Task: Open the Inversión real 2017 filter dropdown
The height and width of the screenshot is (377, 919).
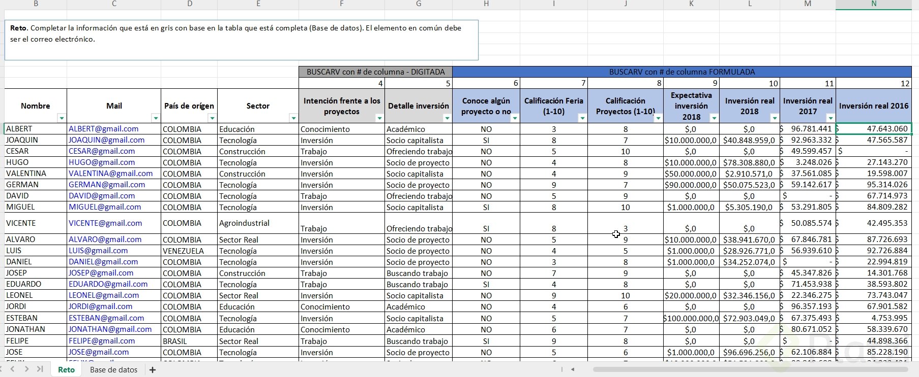Action: point(831,118)
